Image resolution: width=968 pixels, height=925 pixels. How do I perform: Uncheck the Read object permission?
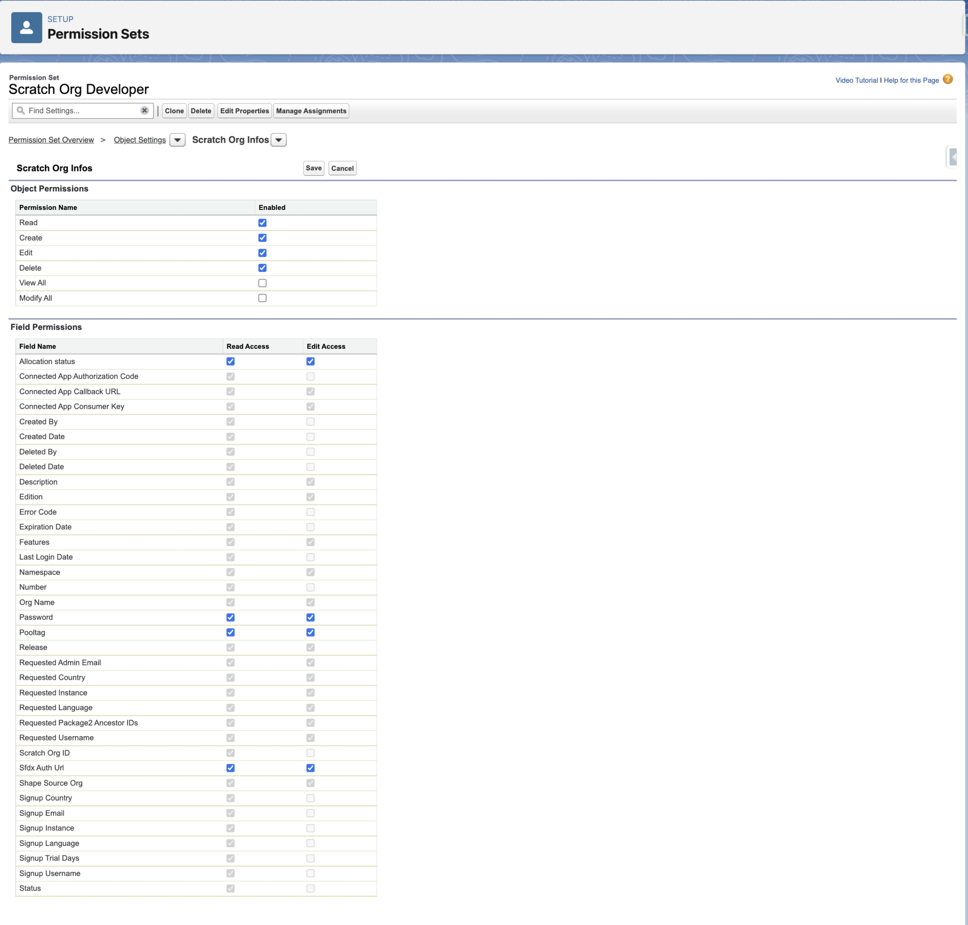[262, 223]
